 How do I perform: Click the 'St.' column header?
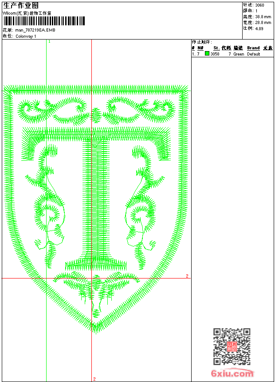tap(216, 48)
